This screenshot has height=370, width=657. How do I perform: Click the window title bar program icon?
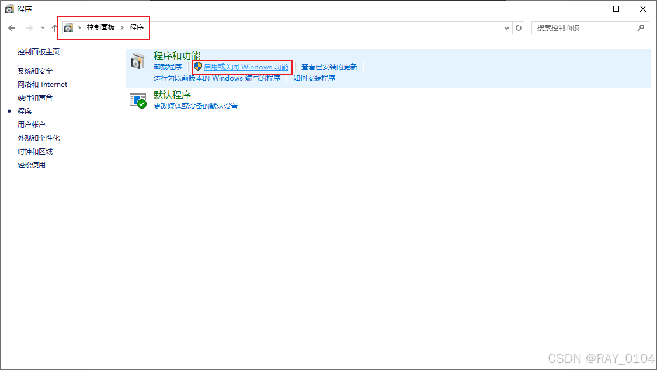tap(9, 9)
